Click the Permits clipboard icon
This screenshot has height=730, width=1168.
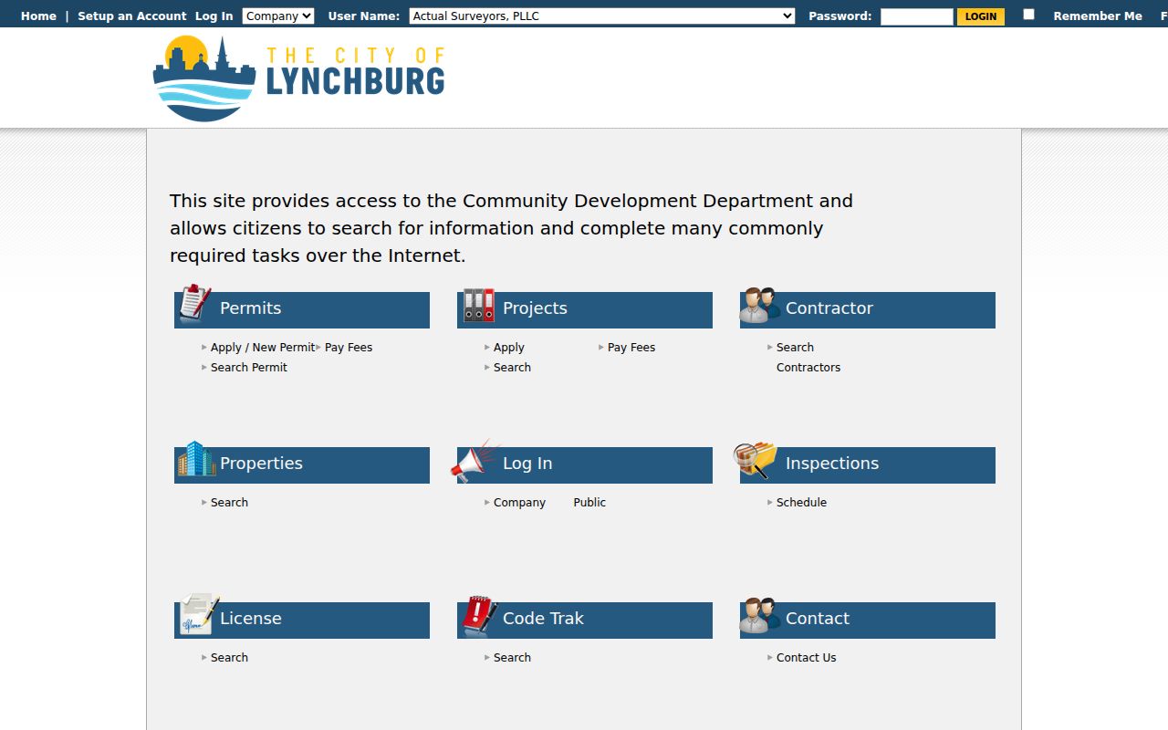tap(195, 303)
